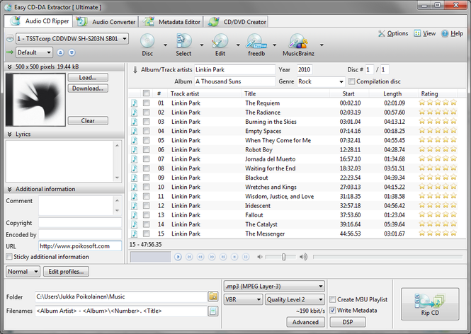Screen dimensions: 471x334
Task: Click the loud volume speaker icon
Action: [303, 257]
